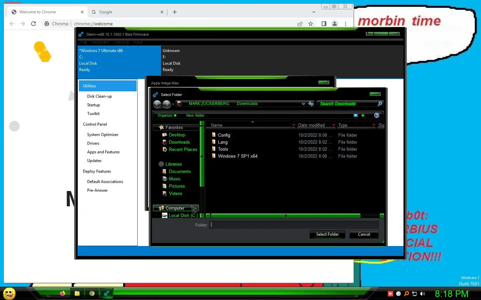This screenshot has width=481, height=300.
Task: Open Disk Clean-up in Dism++
Action: 100,96
